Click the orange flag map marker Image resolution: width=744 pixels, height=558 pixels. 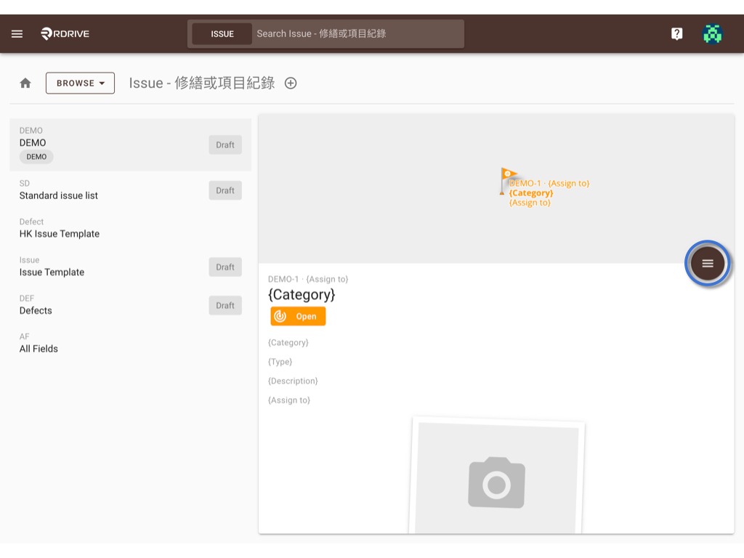508,181
